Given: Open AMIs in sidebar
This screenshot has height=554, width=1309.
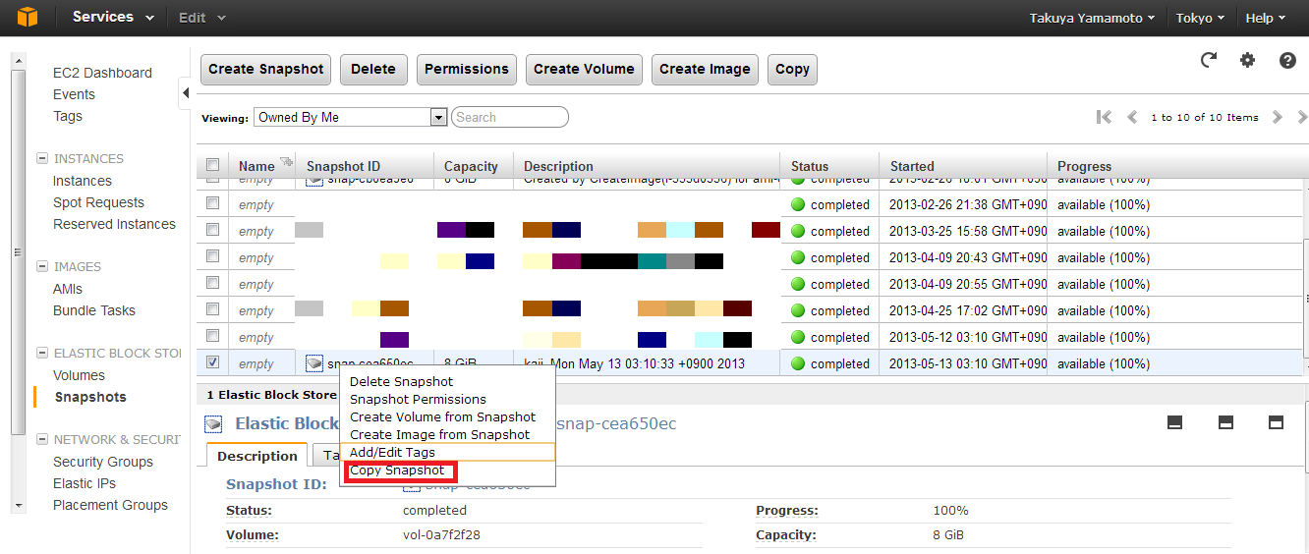Looking at the screenshot, I should point(68,289).
